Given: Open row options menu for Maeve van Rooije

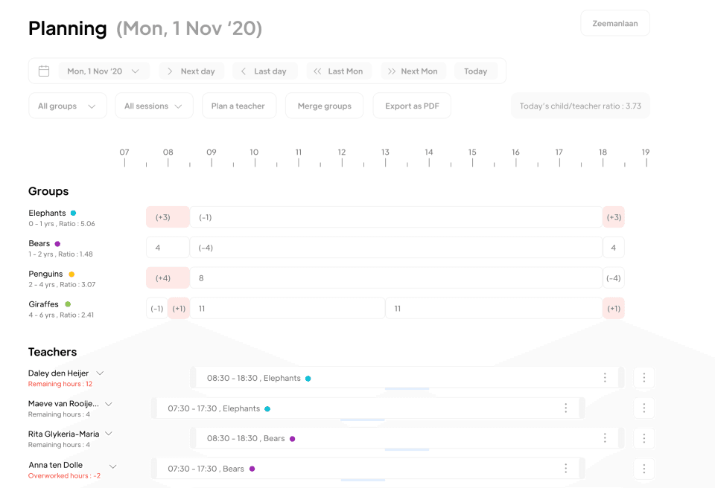Looking at the screenshot, I should click(643, 408).
